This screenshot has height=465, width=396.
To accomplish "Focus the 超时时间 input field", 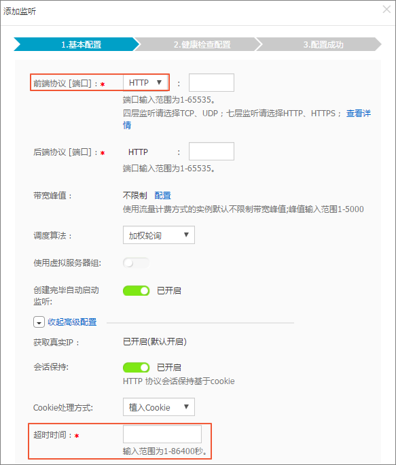I will (x=162, y=434).
